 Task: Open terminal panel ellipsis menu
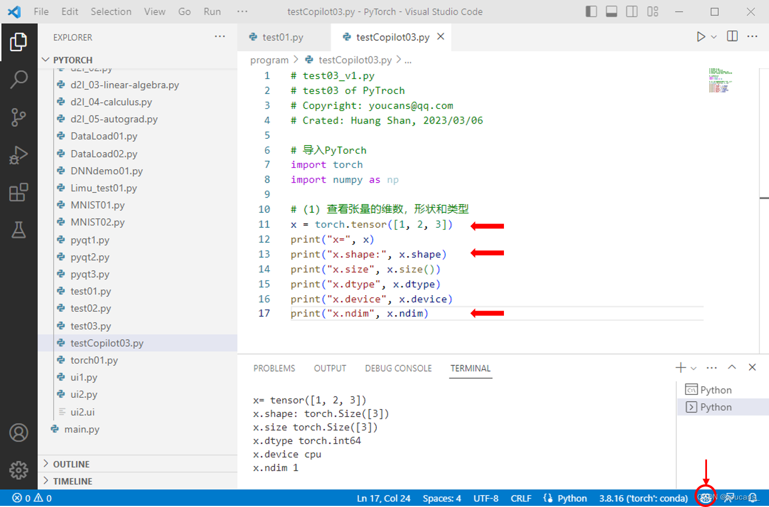click(x=712, y=368)
